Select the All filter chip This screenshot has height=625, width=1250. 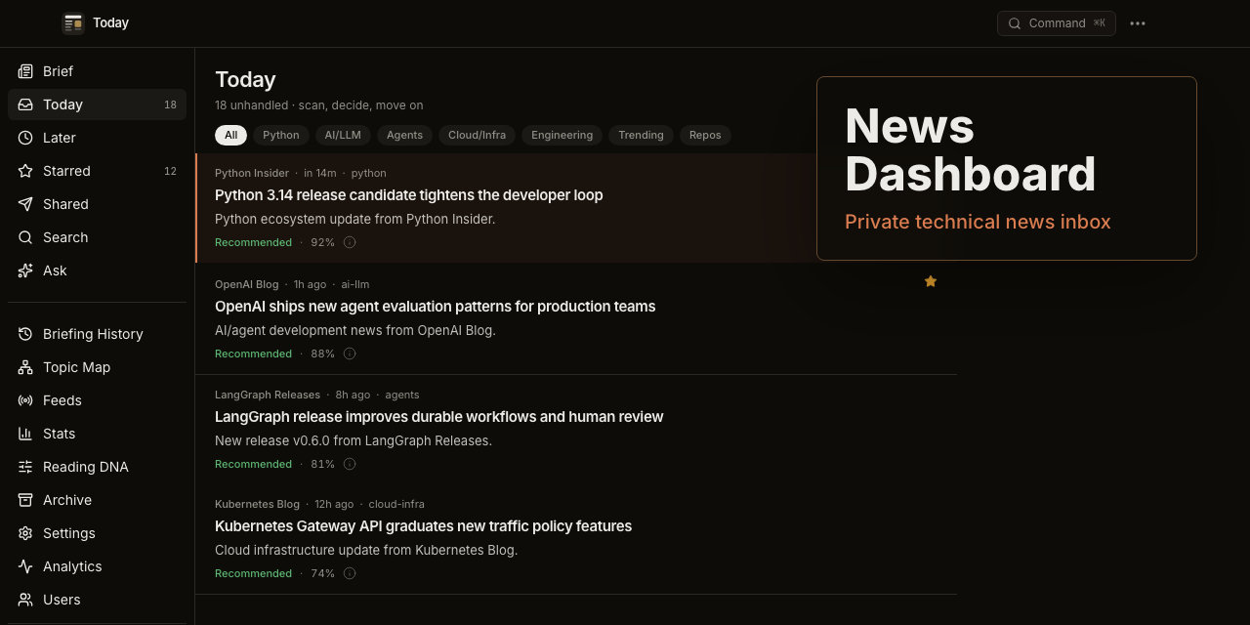point(230,135)
